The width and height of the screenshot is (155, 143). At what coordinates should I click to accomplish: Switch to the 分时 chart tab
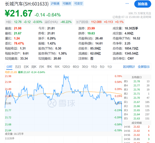(x=9, y=67)
